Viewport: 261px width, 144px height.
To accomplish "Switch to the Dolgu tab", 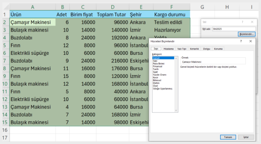I will click(x=207, y=49).
